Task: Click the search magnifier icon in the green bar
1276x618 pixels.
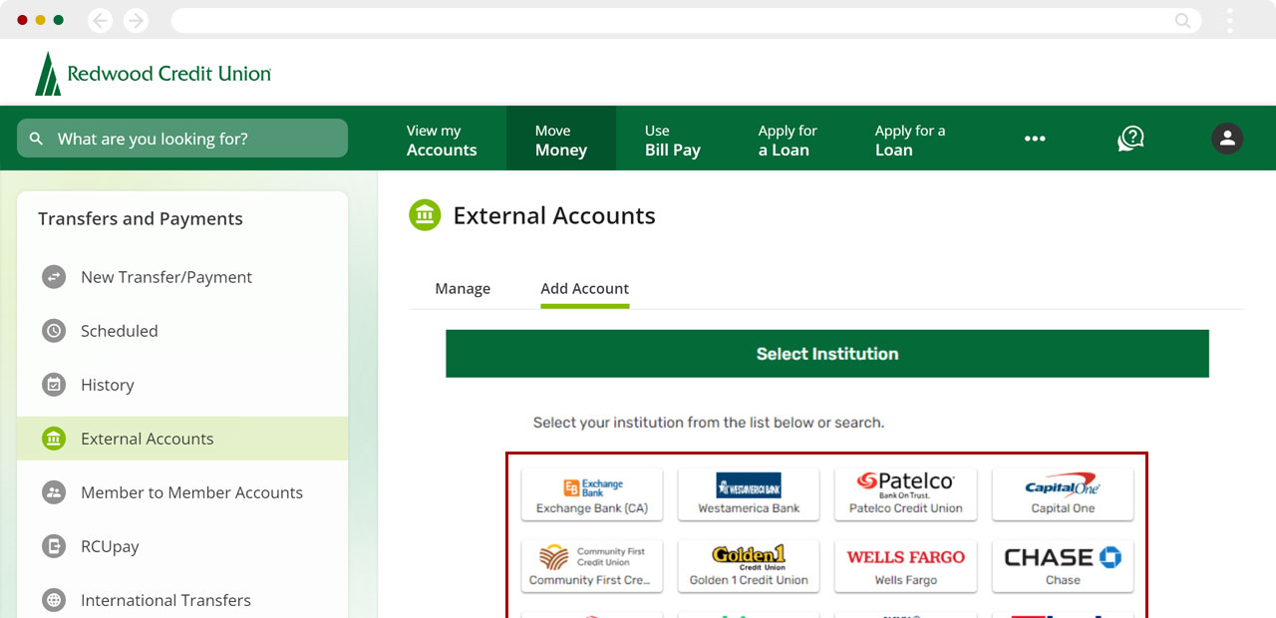Action: 37,139
